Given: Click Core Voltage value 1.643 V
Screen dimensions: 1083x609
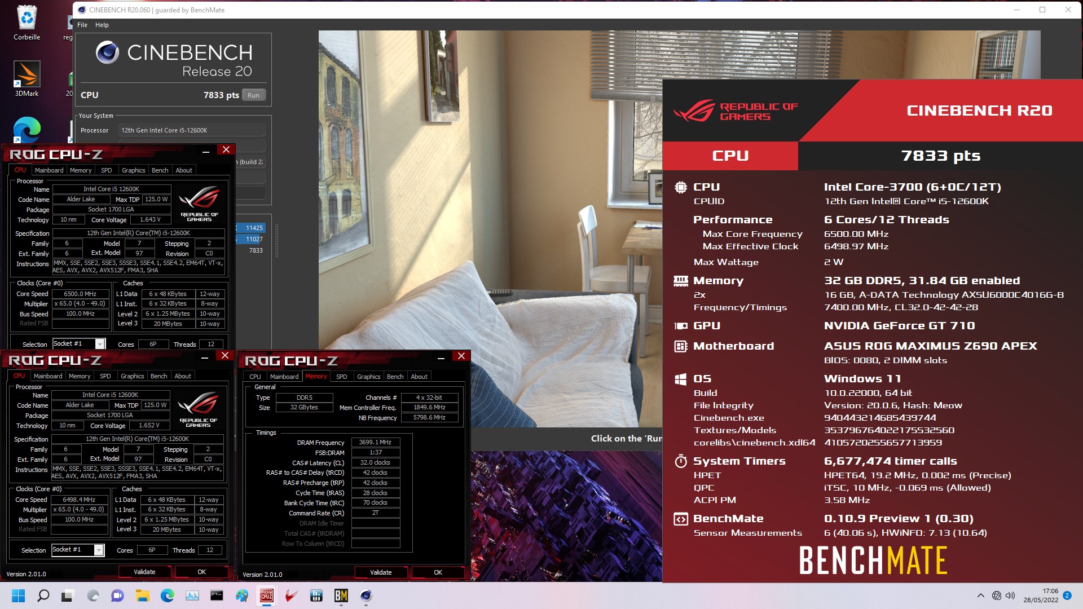Looking at the screenshot, I should click(150, 219).
